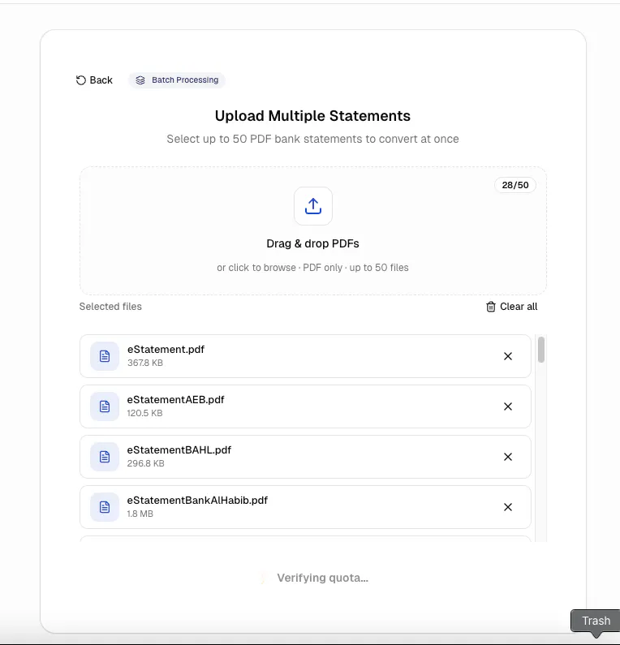Remove eStatementAEB.pdf from the list

coord(508,406)
